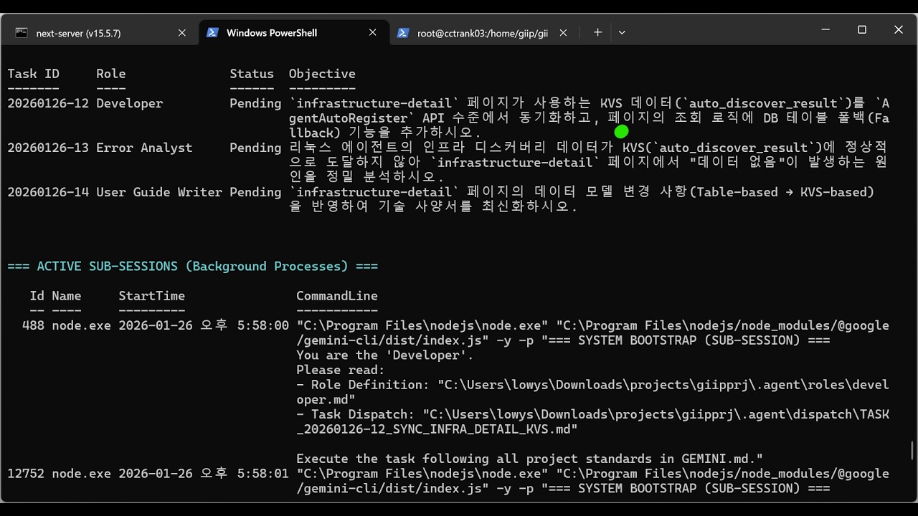
Task: Click the StartTime column header
Action: (x=152, y=296)
